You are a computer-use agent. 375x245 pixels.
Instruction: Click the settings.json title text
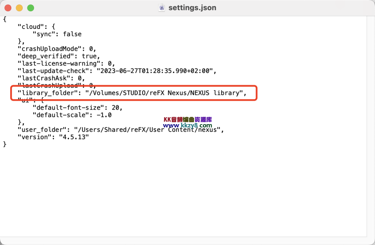[192, 8]
